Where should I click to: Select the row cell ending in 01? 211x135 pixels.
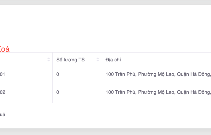pos(3,75)
